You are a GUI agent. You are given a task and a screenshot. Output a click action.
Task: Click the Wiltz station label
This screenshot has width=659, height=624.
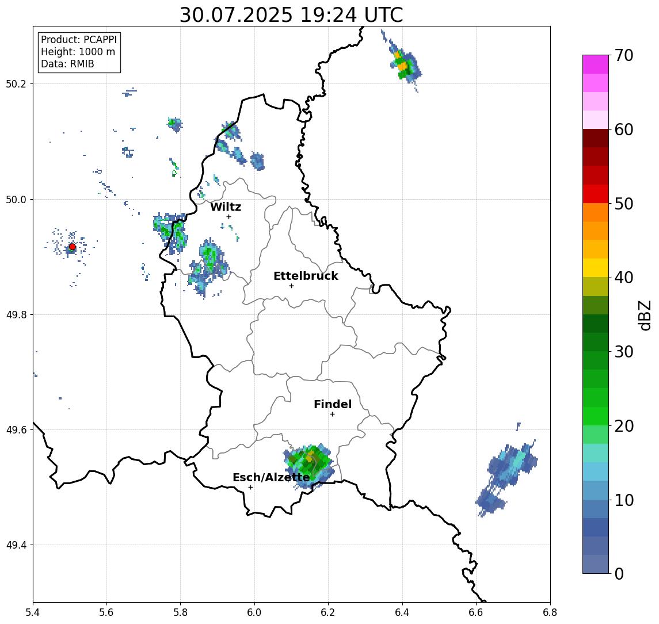click(x=226, y=207)
